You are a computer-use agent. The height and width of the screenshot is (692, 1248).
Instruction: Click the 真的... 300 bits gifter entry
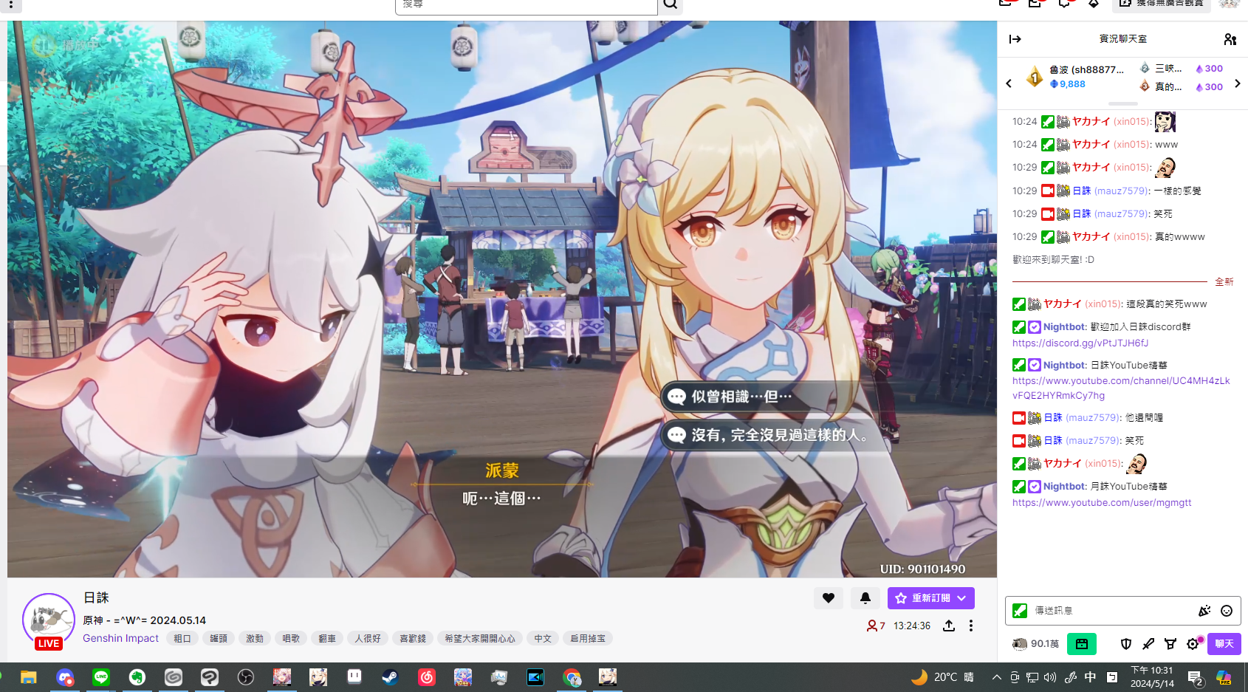[1180, 86]
